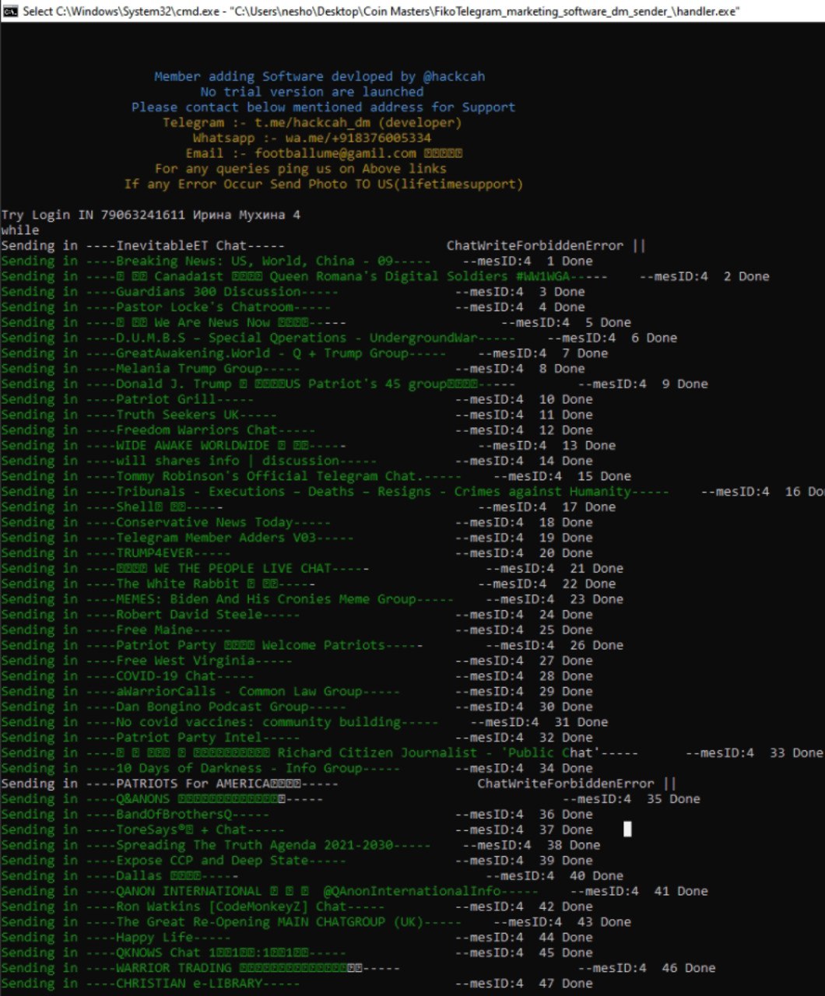Click 'Queen Romana's Digital Soldiers' line
825x996 pixels.
[x=385, y=276]
